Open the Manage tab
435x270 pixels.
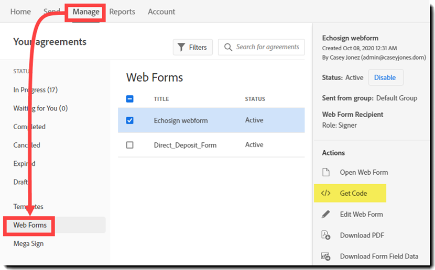point(86,12)
